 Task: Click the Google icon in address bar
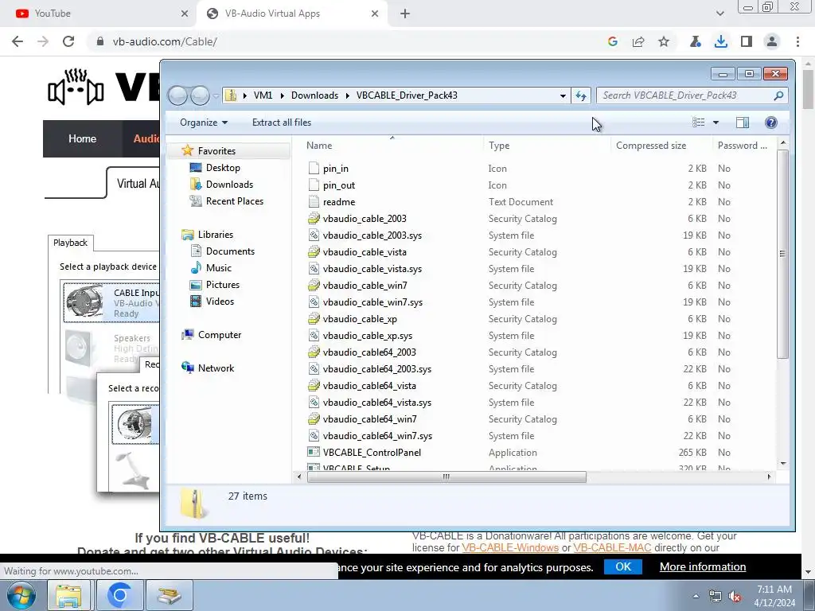coord(613,41)
